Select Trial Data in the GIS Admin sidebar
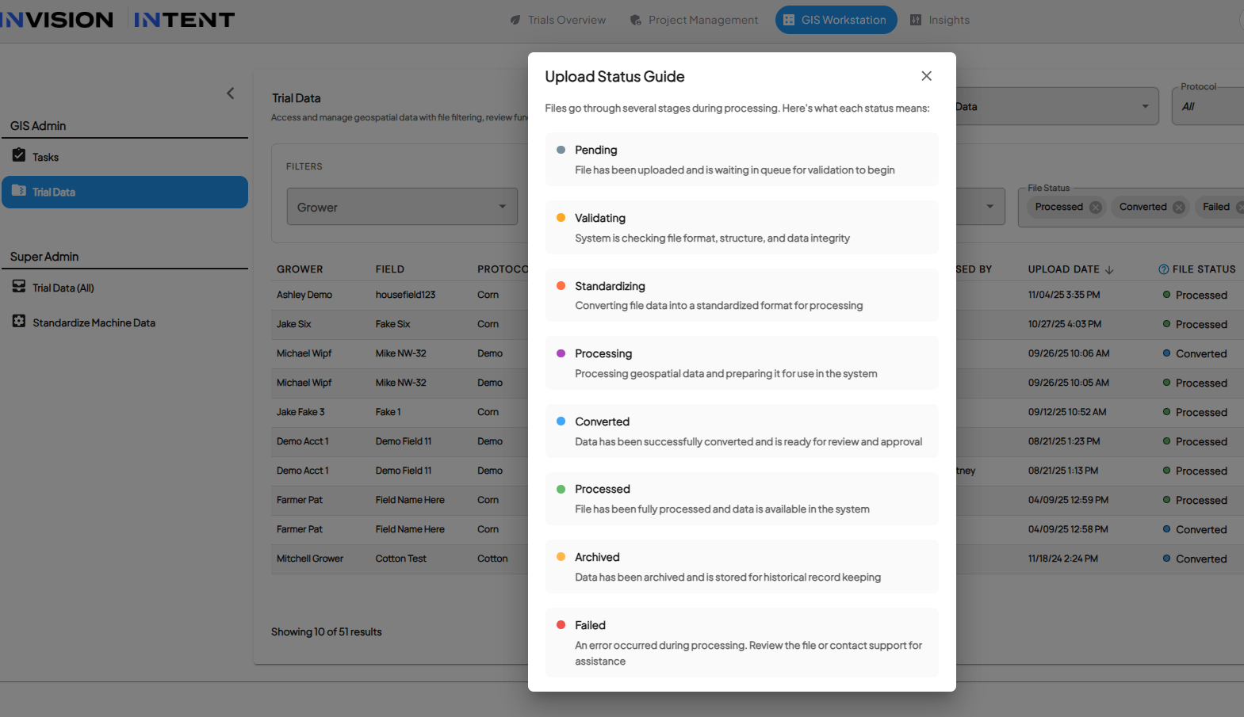The width and height of the screenshot is (1244, 717). 124,192
